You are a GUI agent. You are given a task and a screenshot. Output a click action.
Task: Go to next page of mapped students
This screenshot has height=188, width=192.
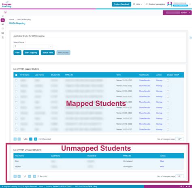pyautogui.click(x=31, y=139)
